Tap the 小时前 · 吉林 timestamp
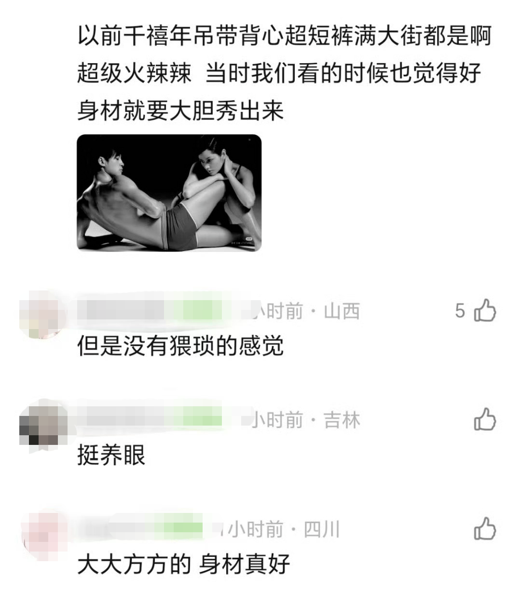 point(306,420)
